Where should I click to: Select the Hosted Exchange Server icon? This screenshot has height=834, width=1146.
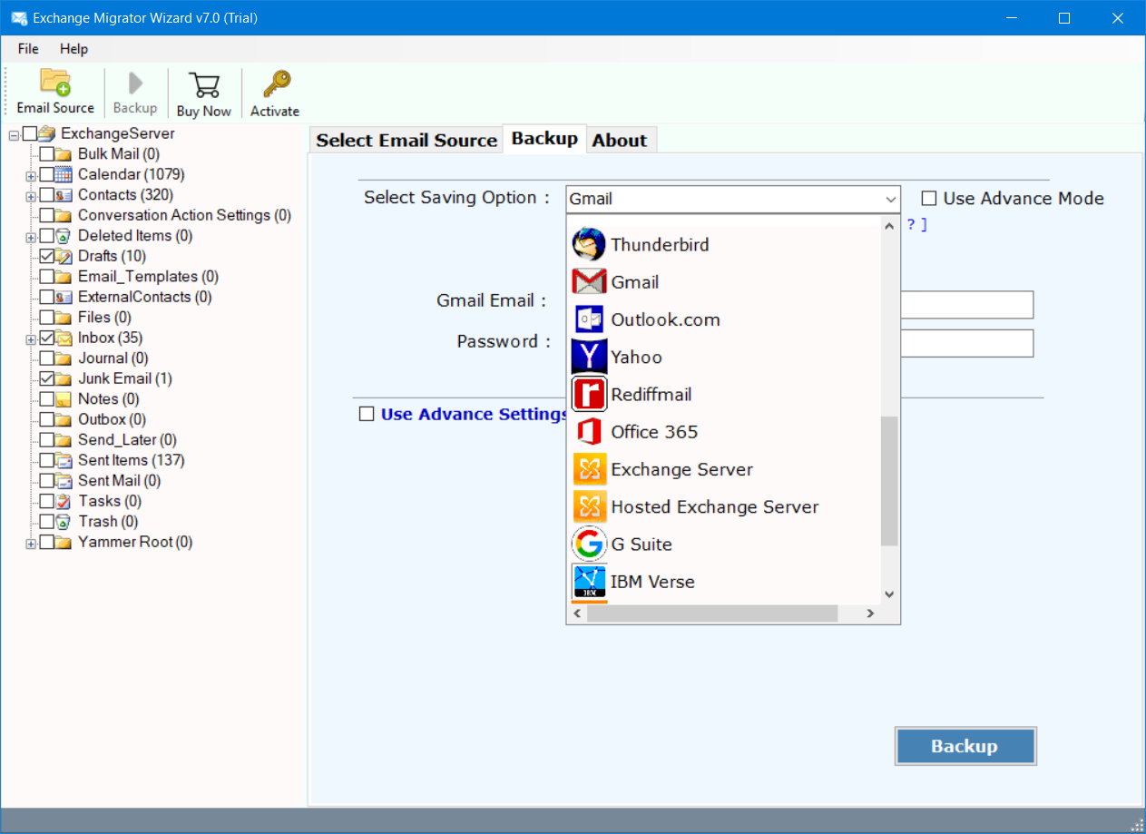pyautogui.click(x=589, y=506)
